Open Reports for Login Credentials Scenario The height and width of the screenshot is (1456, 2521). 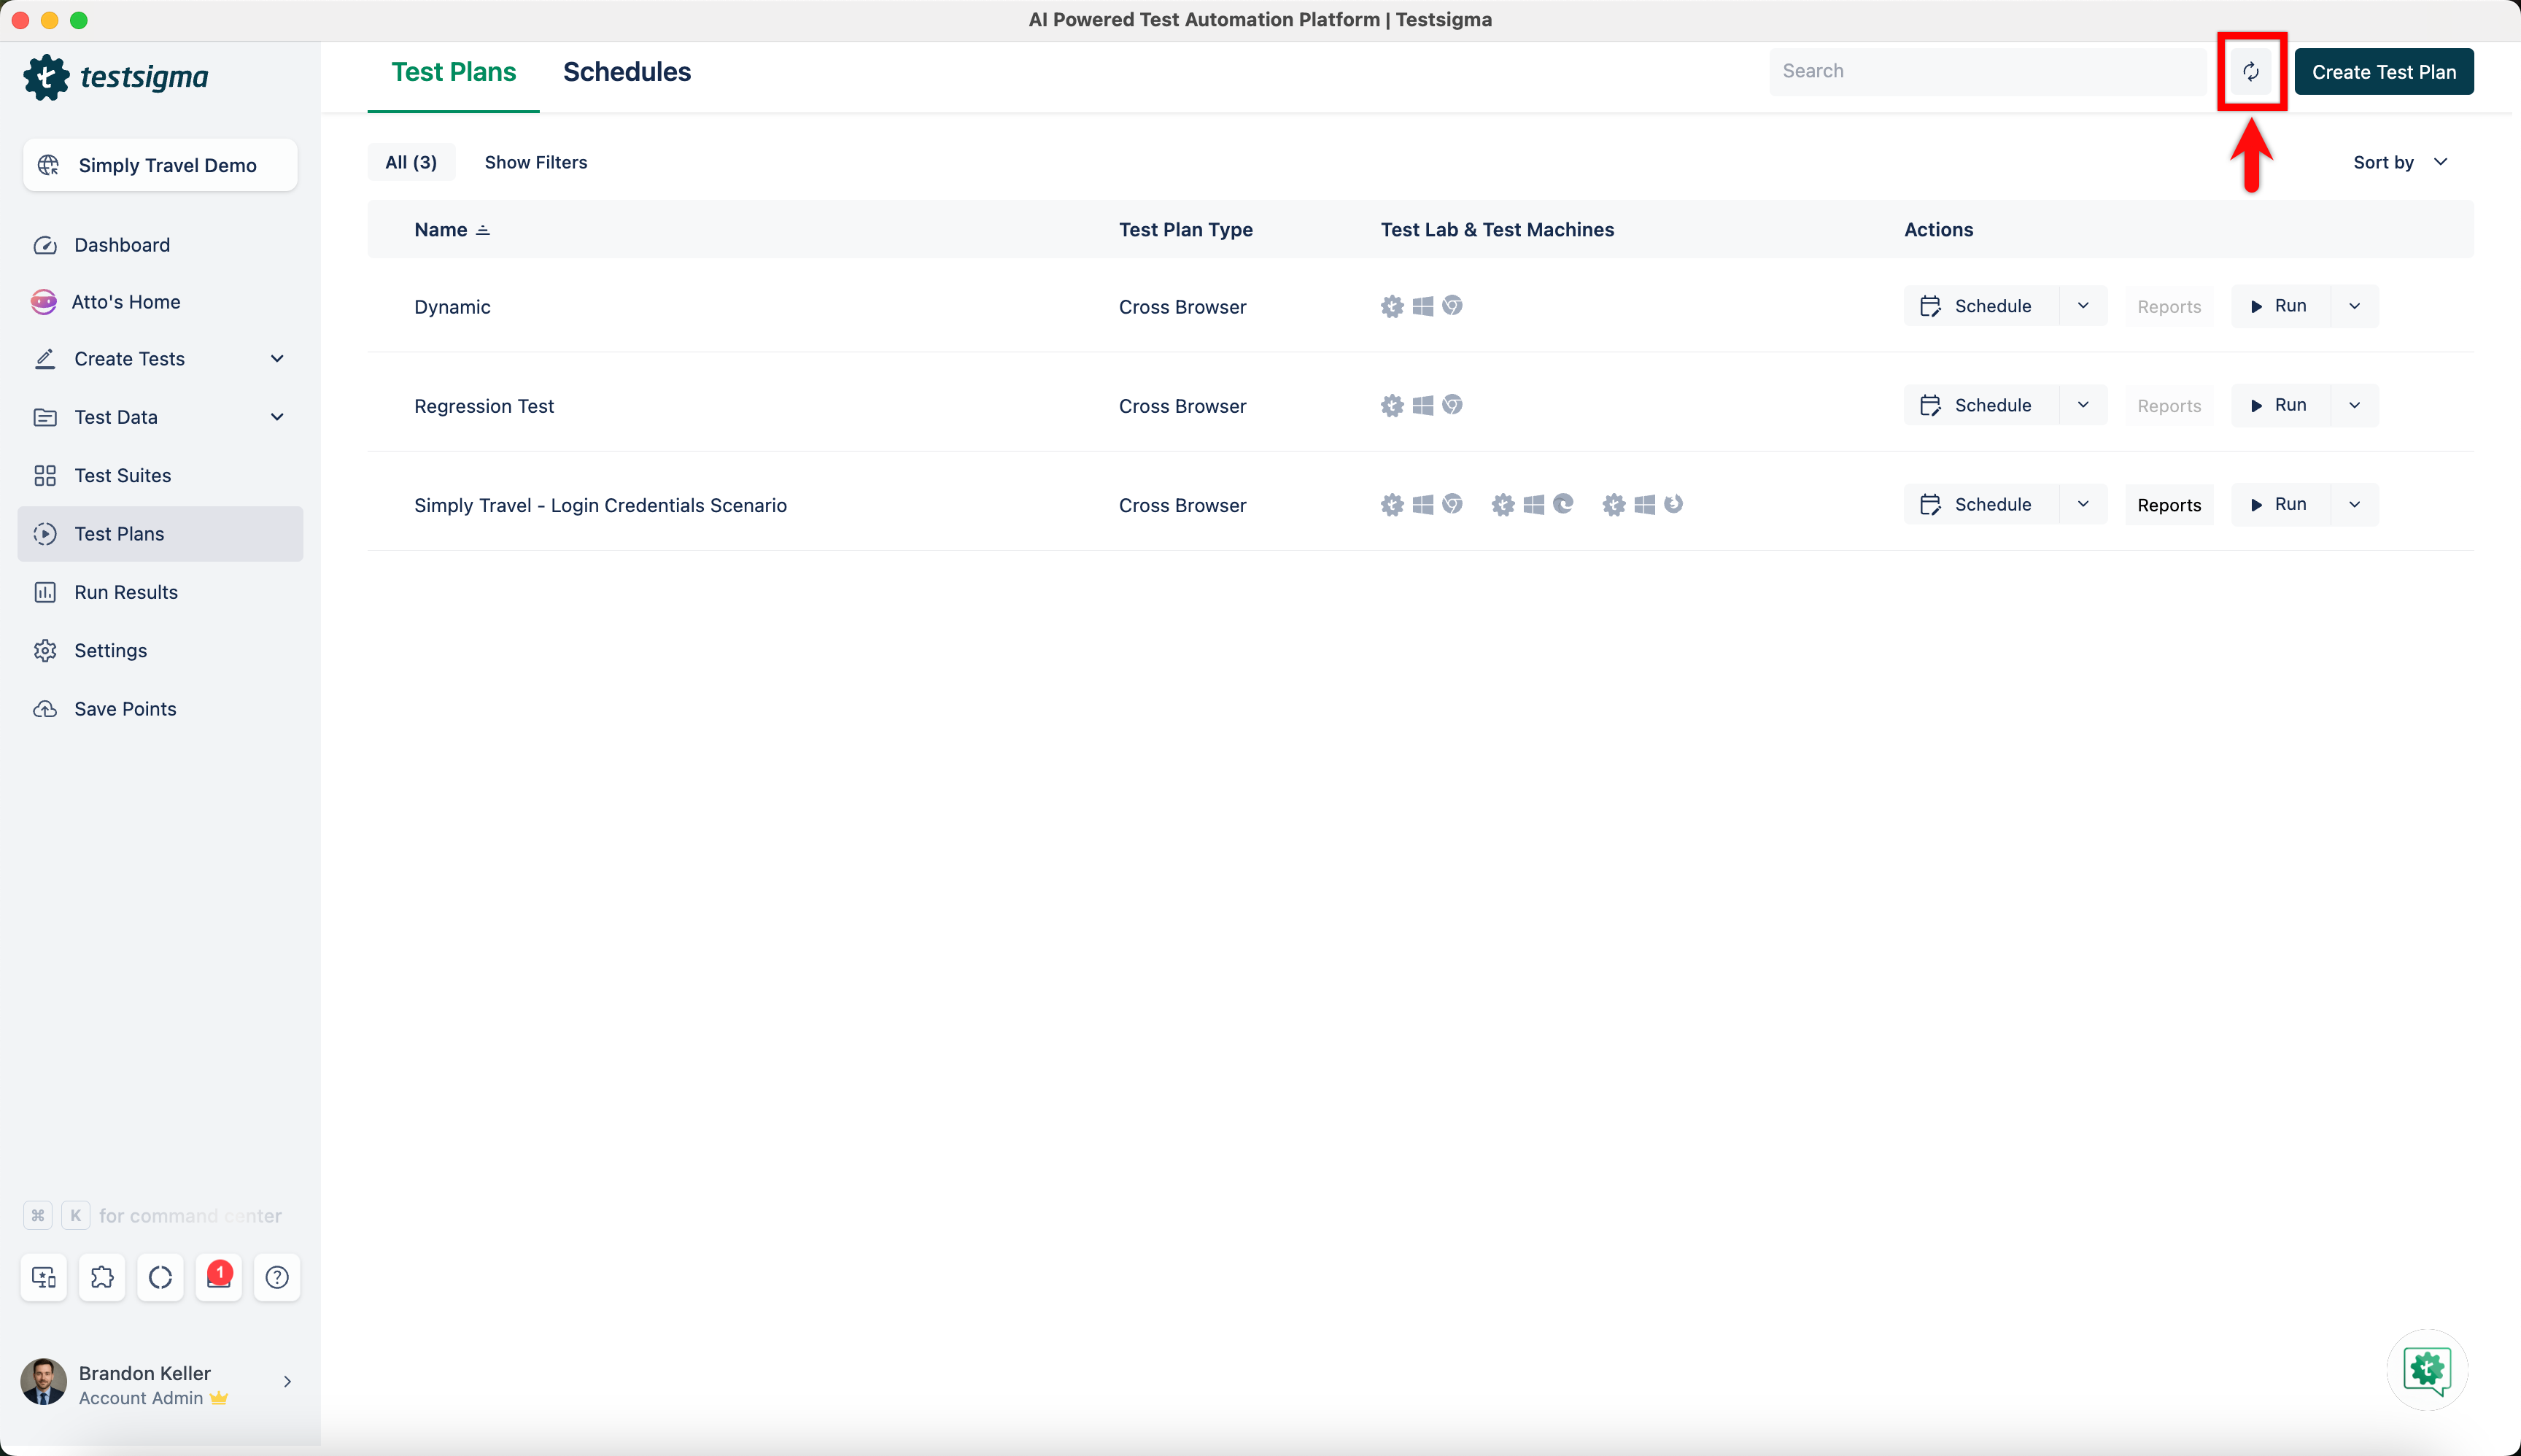coord(2169,505)
